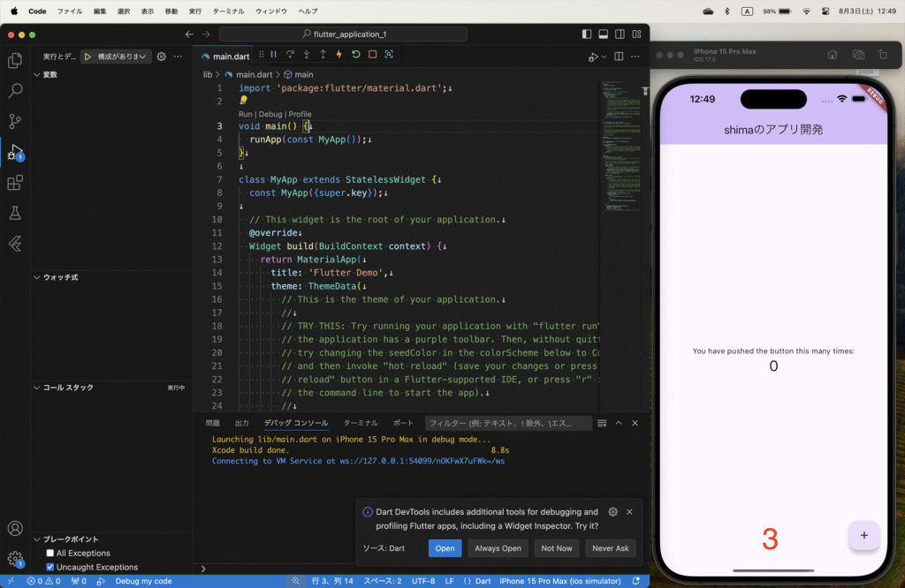The image size is (905, 588).
Task: Switch to the 出力 panel tab
Action: click(x=242, y=423)
